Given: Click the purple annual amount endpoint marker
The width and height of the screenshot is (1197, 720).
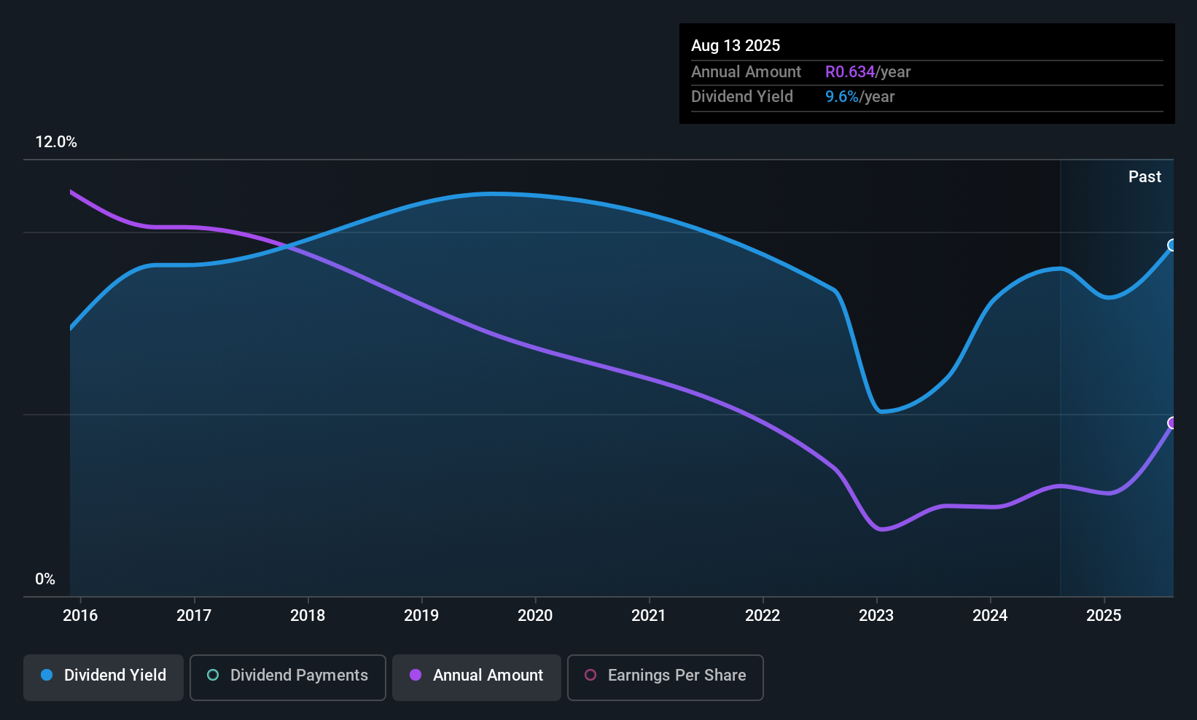Looking at the screenshot, I should point(1172,423).
